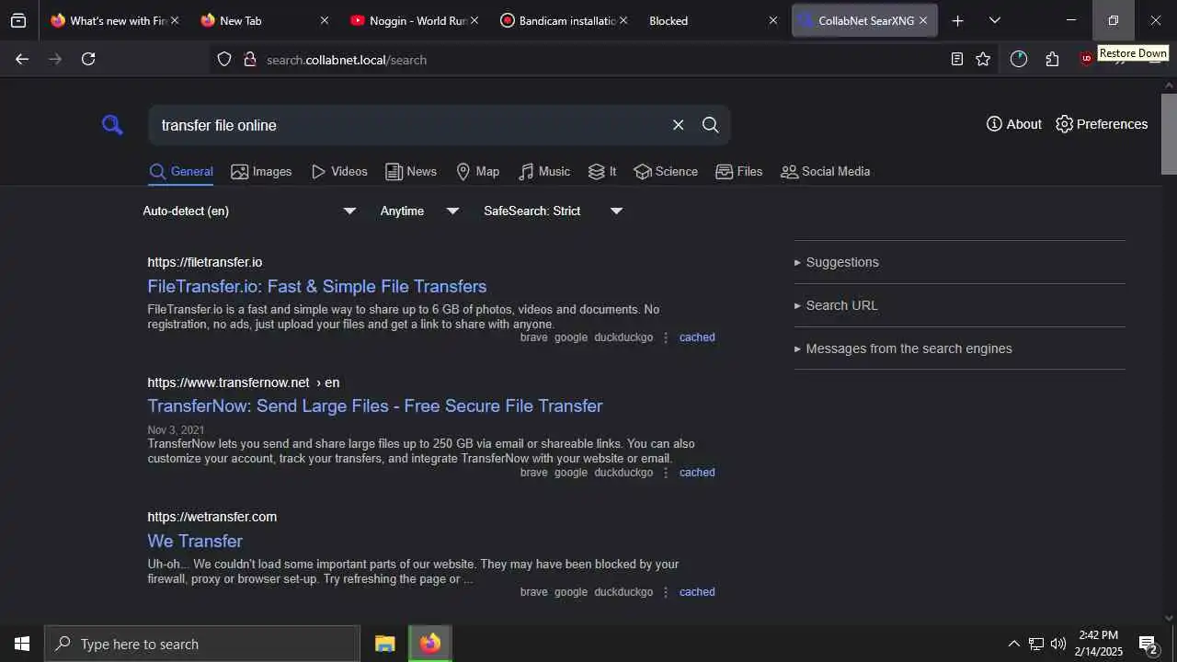This screenshot has width=1177, height=662.
Task: Switch to Map category tab
Action: coord(477,172)
